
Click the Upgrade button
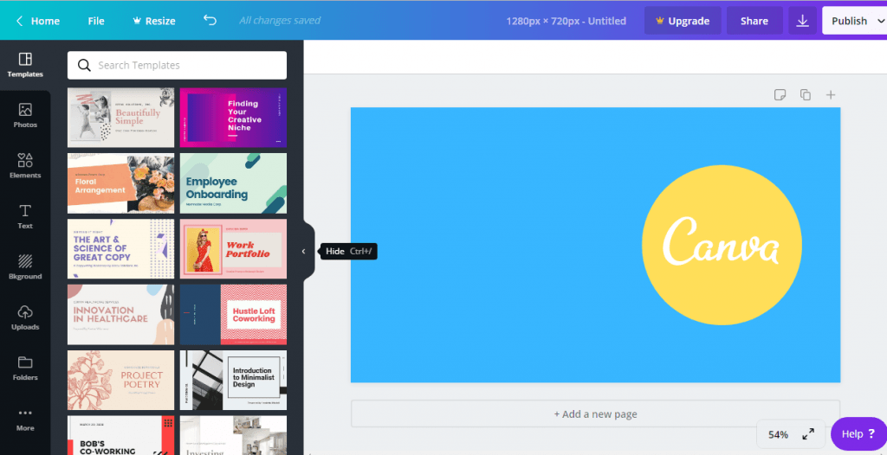click(683, 21)
